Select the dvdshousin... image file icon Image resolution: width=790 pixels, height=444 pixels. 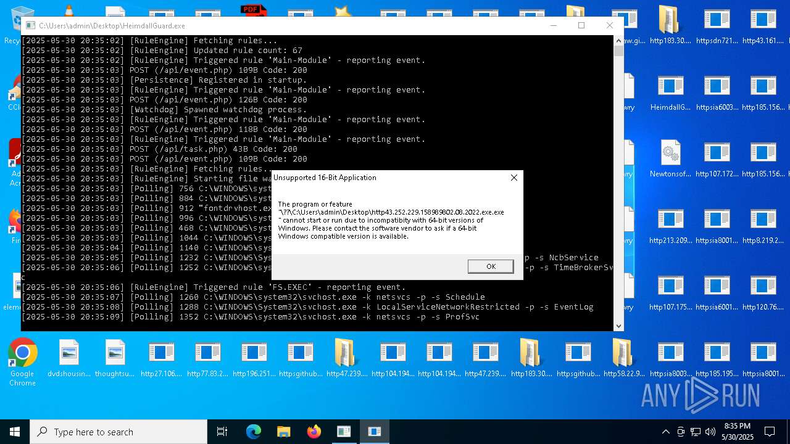pos(69,358)
